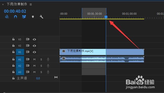Image resolution: width=164 pixels, height=93 pixels.
Task: Open fx badge on the audio clip
Action: [x=64, y=58]
